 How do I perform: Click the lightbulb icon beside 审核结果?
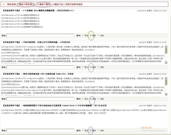point(4,4)
